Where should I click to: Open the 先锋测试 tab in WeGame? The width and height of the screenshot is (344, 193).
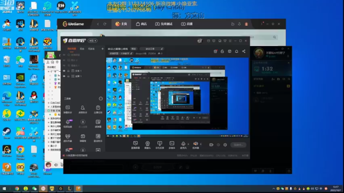(164, 24)
